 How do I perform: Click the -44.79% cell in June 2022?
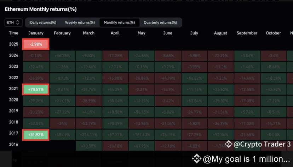[x=168, y=78]
